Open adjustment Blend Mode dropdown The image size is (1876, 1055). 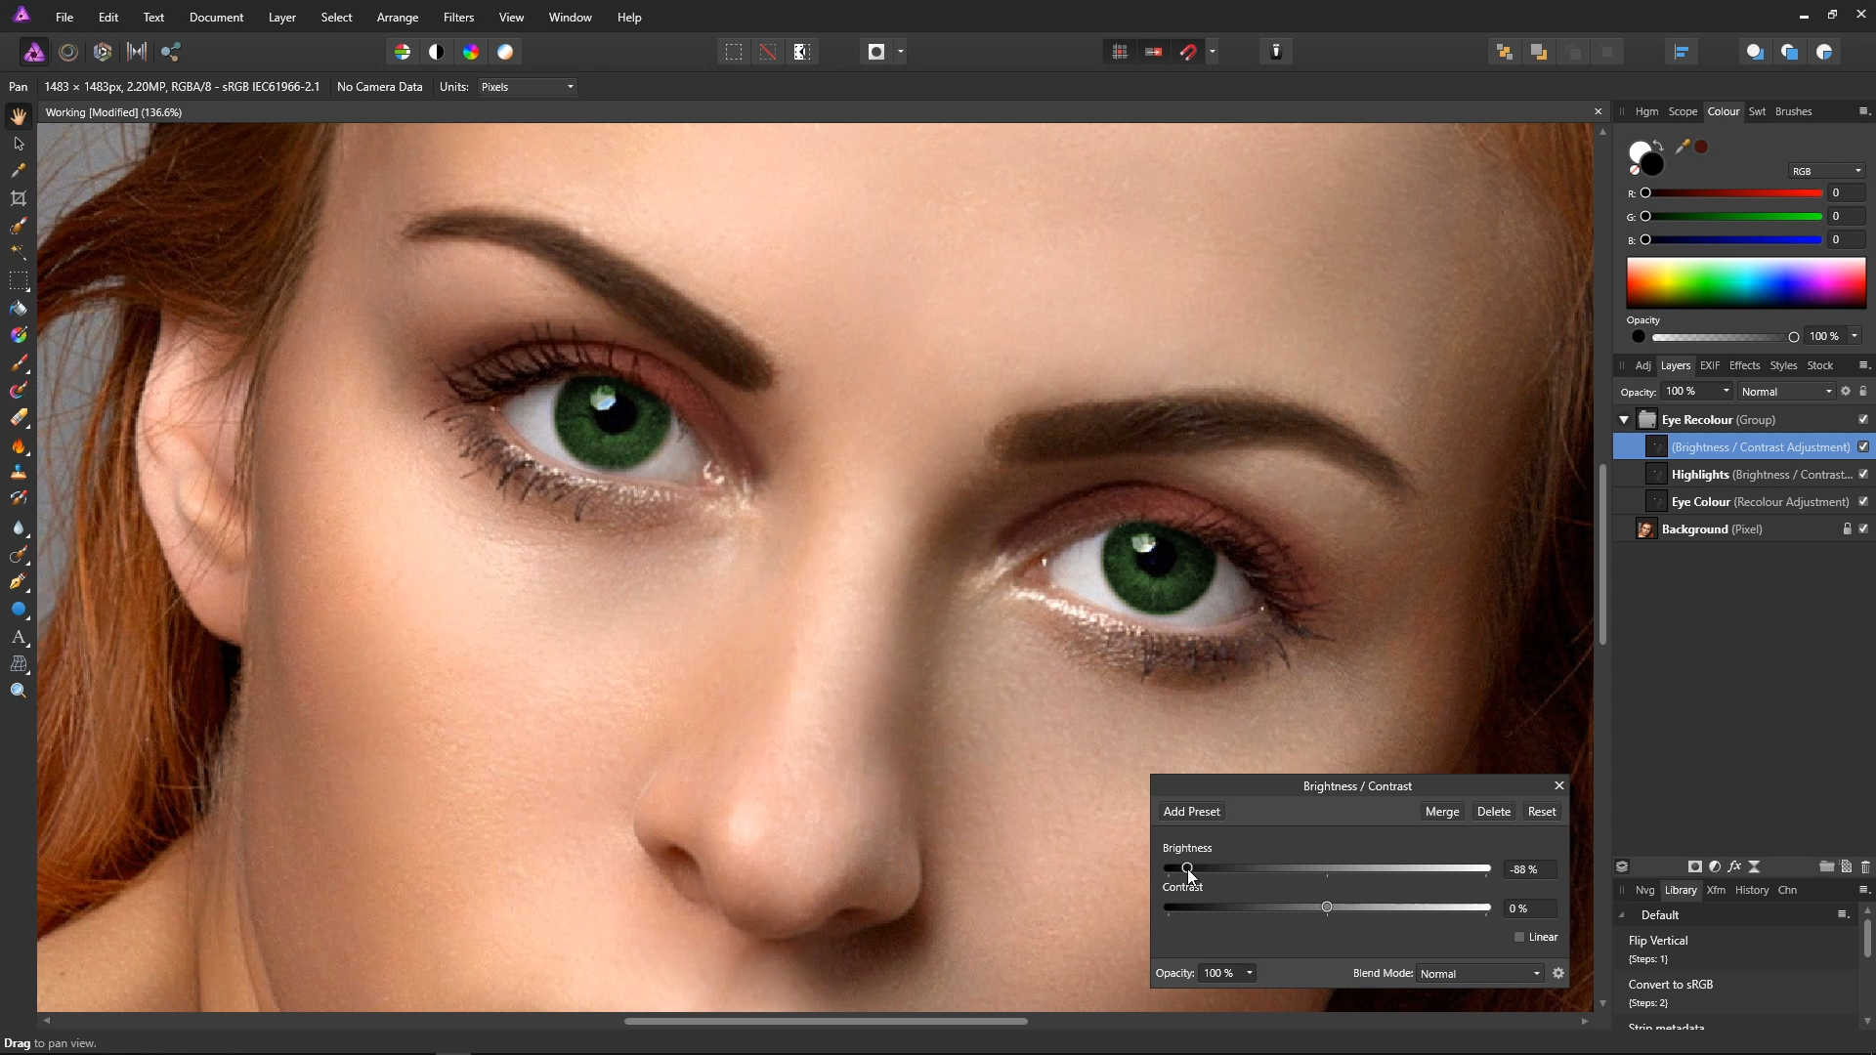coord(1479,974)
